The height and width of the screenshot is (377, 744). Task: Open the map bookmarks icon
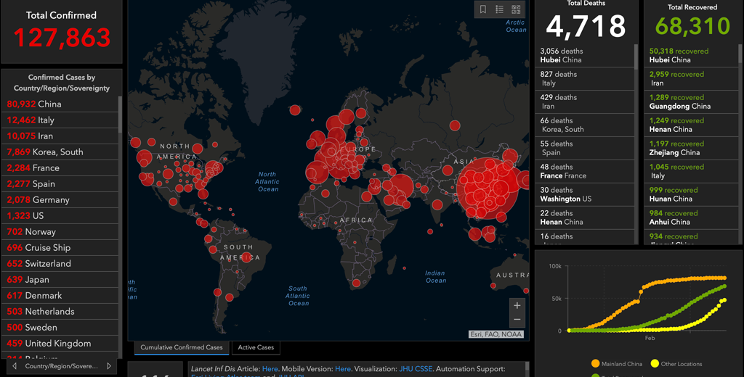click(x=482, y=9)
